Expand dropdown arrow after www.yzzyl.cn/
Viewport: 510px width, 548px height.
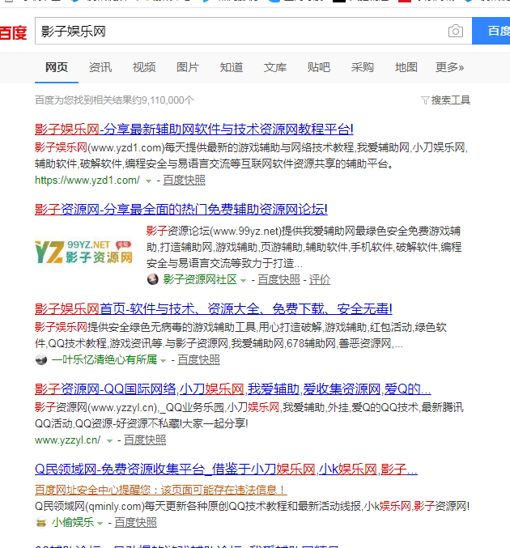[x=109, y=440]
